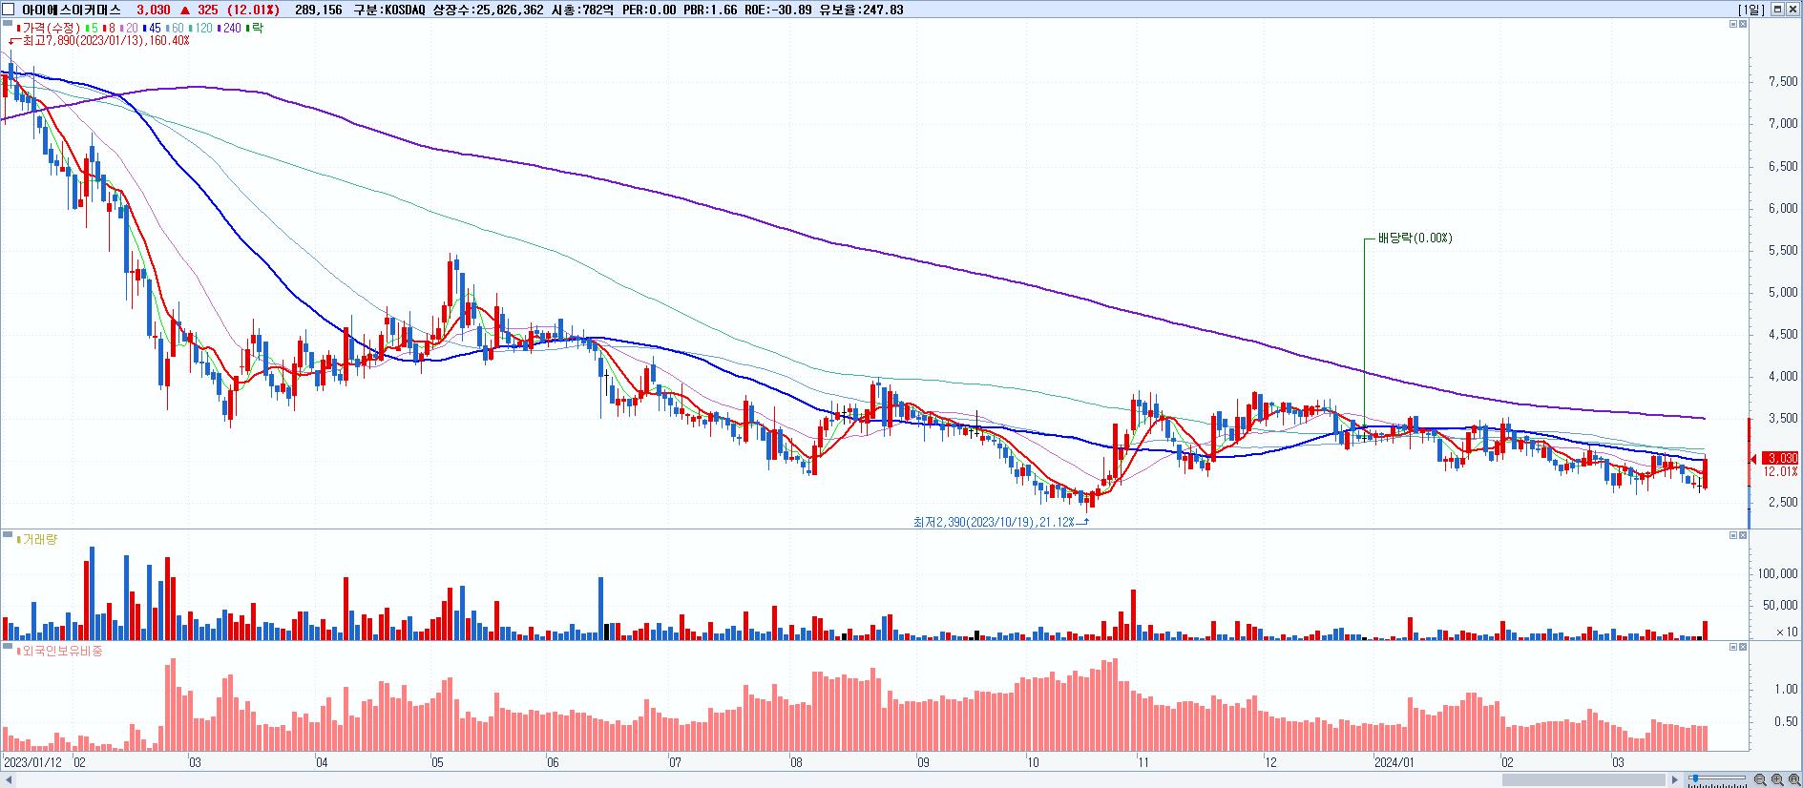Click the horizontal scrollbar thumb
The width and height of the screenshot is (1803, 788).
point(1583,780)
